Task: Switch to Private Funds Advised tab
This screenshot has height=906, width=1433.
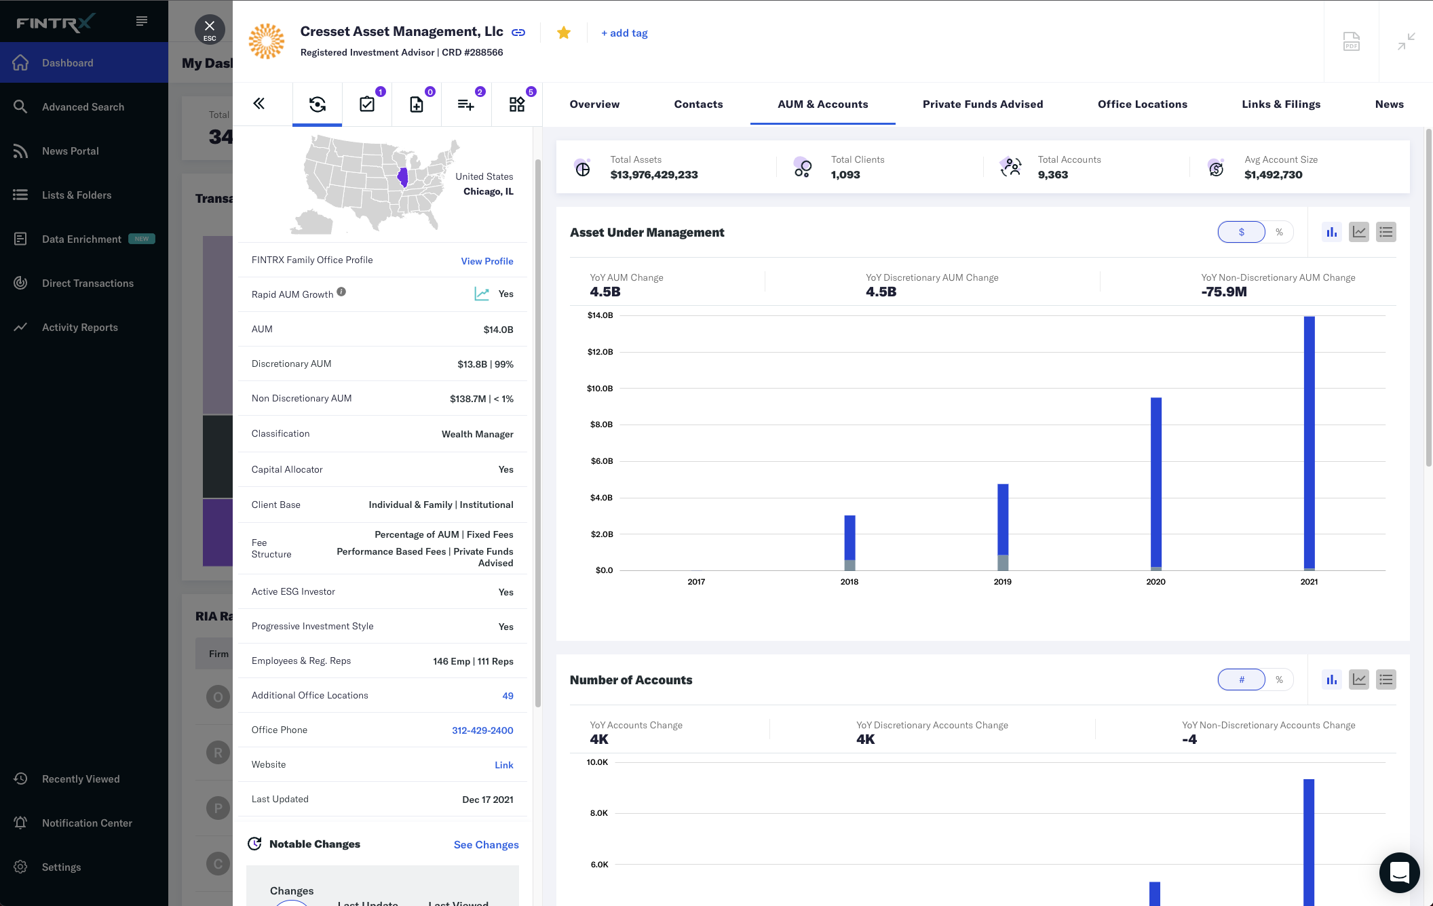Action: (982, 104)
